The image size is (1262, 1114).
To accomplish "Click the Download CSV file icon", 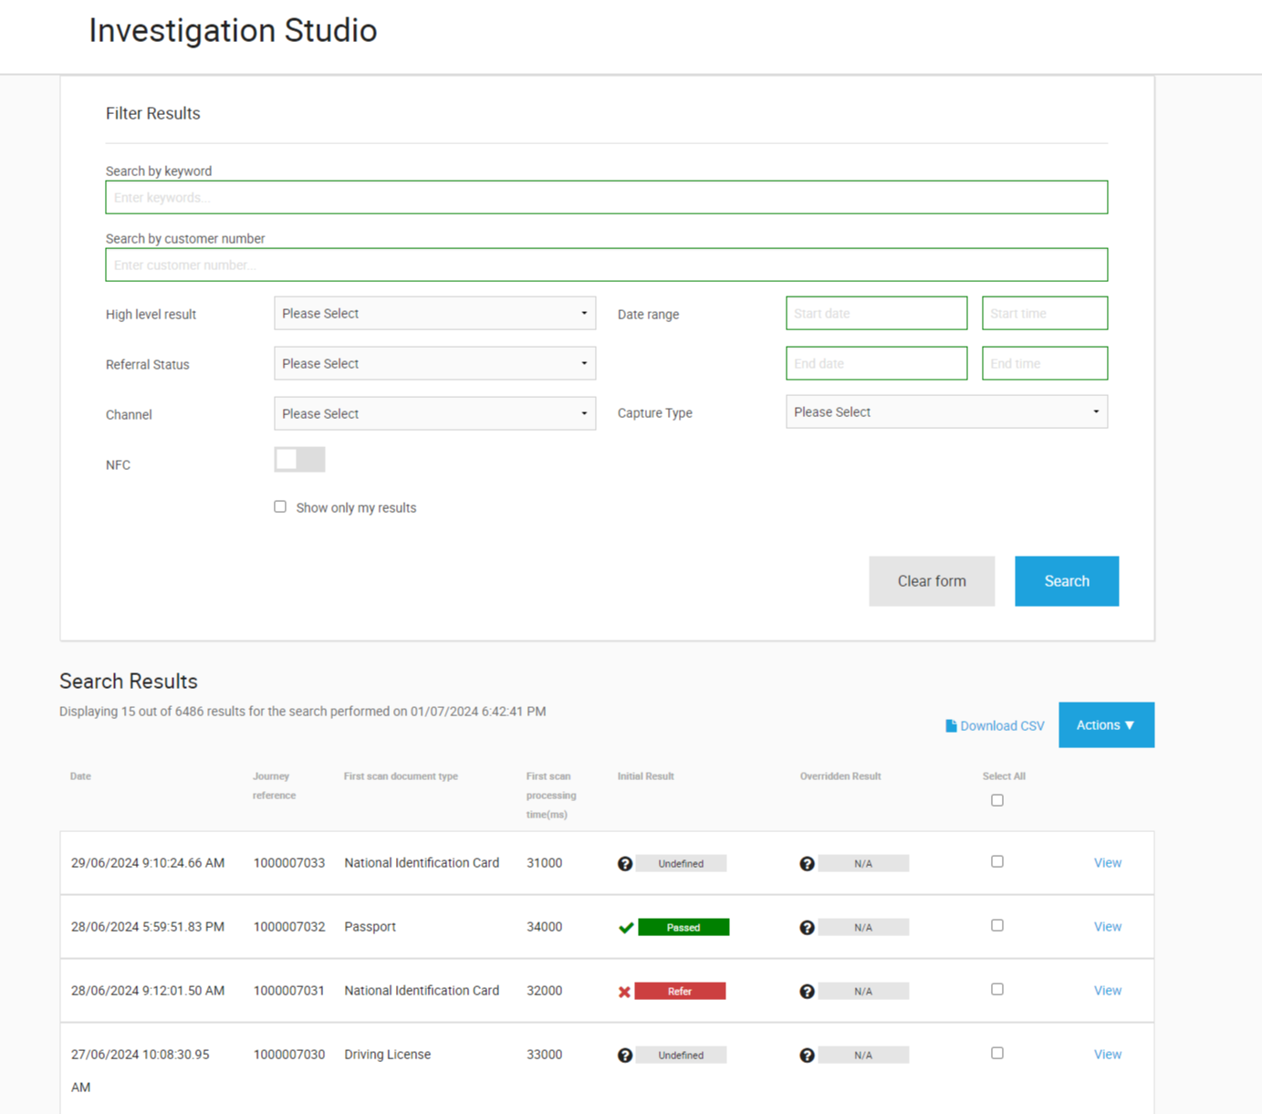I will [x=951, y=726].
